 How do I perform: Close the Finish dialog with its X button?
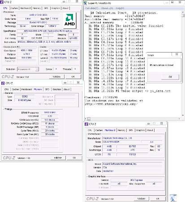click(176, 54)
